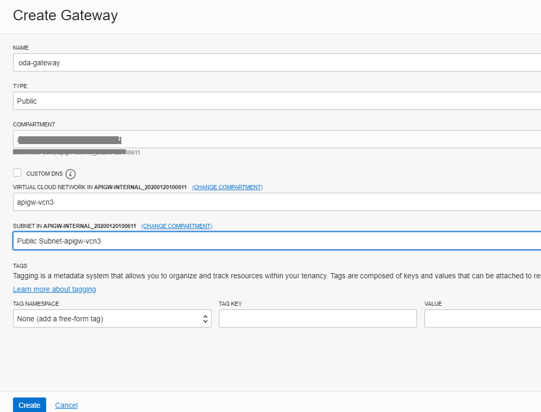Open the Learn more about tagging link

tap(54, 289)
